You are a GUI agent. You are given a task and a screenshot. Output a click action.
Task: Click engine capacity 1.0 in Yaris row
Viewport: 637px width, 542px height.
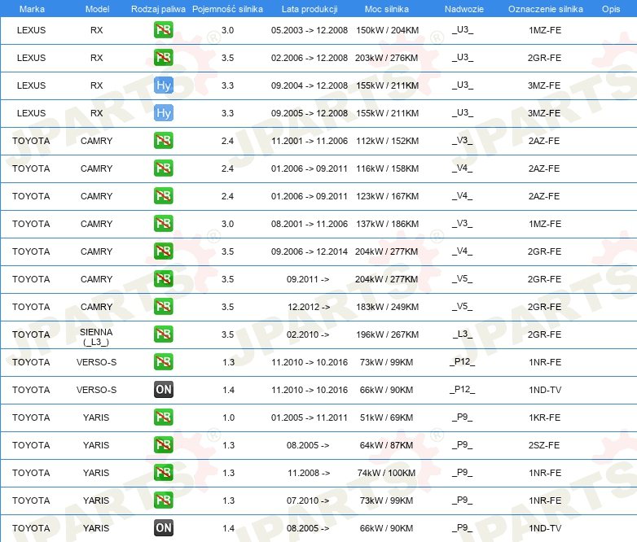[228, 417]
